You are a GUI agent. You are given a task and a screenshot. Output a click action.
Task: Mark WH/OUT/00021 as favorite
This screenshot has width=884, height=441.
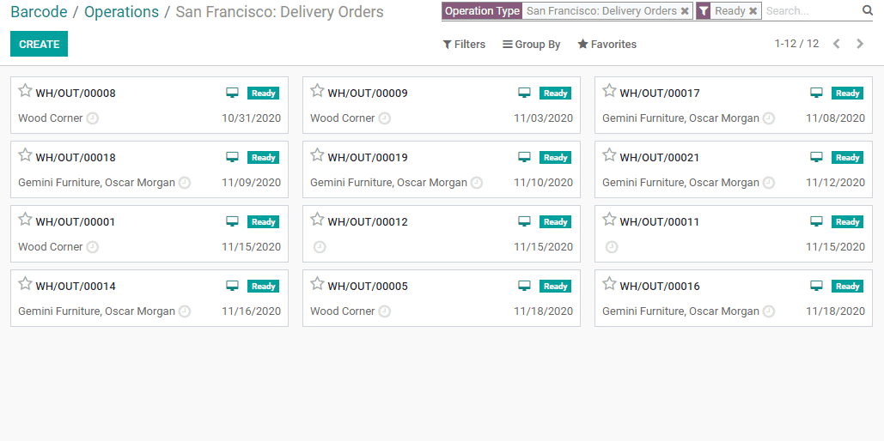609,155
